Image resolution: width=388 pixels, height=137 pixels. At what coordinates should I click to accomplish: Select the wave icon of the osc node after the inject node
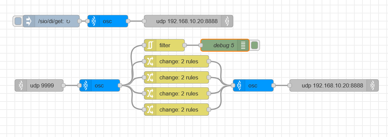[x=94, y=21]
